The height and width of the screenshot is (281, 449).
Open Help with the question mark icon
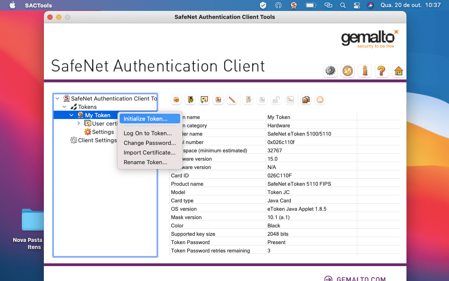click(x=381, y=71)
